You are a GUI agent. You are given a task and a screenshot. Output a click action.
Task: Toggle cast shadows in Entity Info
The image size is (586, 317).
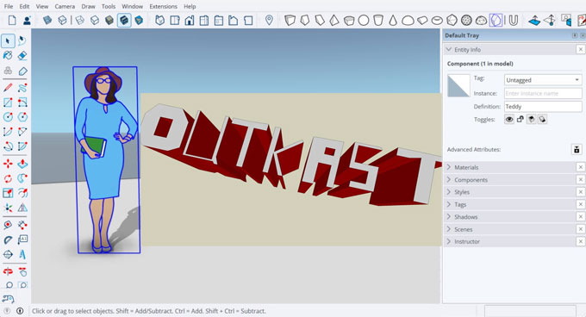pos(542,120)
